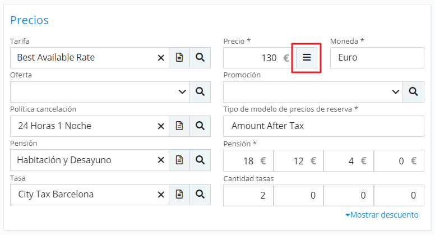The height and width of the screenshot is (235, 435).
Task: Focus the Moneda field with Euro
Action: point(377,58)
